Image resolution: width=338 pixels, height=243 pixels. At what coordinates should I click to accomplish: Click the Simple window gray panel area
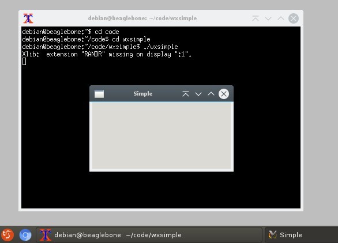[162, 136]
